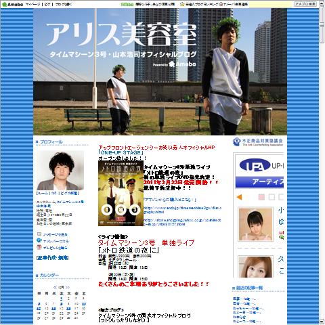Select the pink page square in artist widget
This screenshot has height=325, width=325.
tap(261, 197)
